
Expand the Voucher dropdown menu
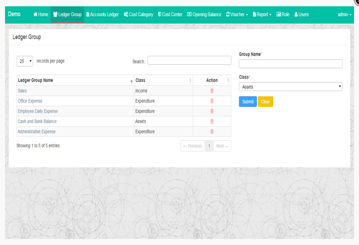pyautogui.click(x=237, y=15)
